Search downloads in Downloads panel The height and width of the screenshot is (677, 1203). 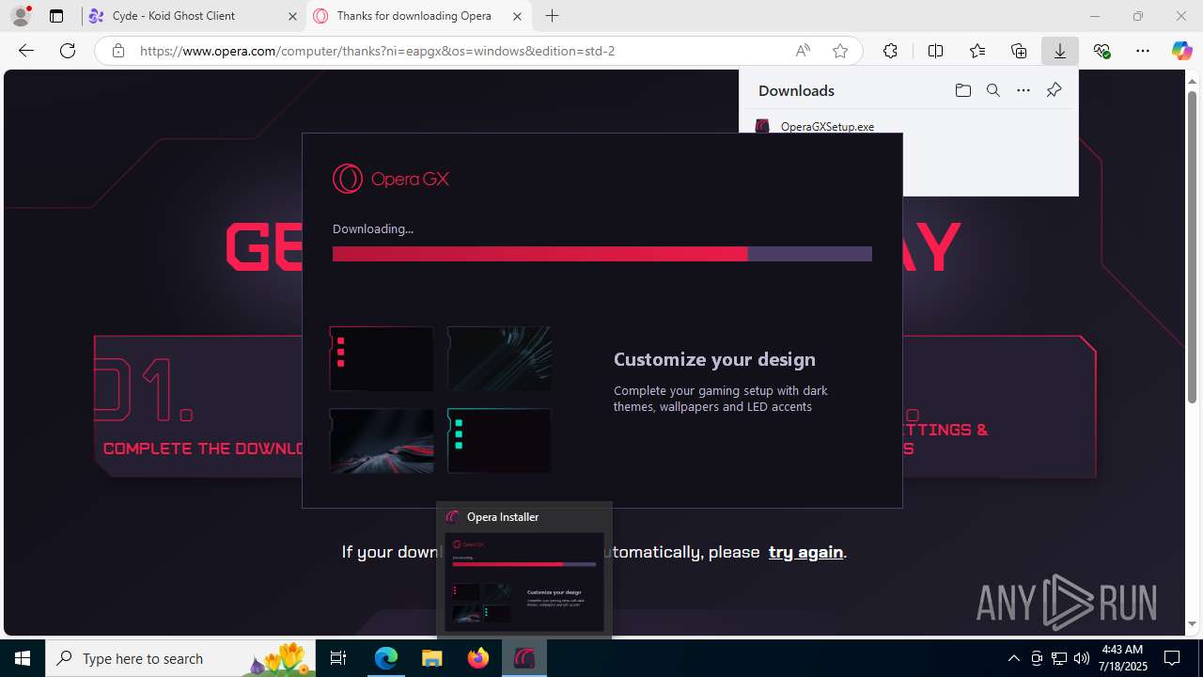[992, 90]
